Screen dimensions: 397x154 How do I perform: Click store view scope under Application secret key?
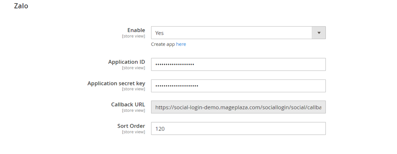[x=133, y=89]
